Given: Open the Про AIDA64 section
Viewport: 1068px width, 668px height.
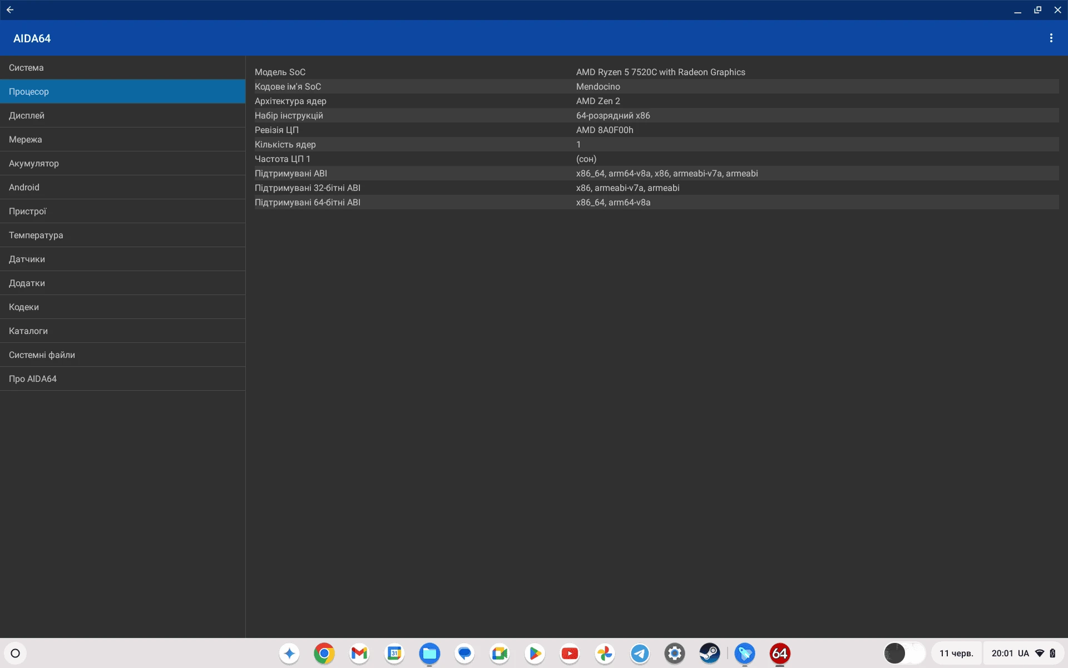Looking at the screenshot, I should (122, 379).
